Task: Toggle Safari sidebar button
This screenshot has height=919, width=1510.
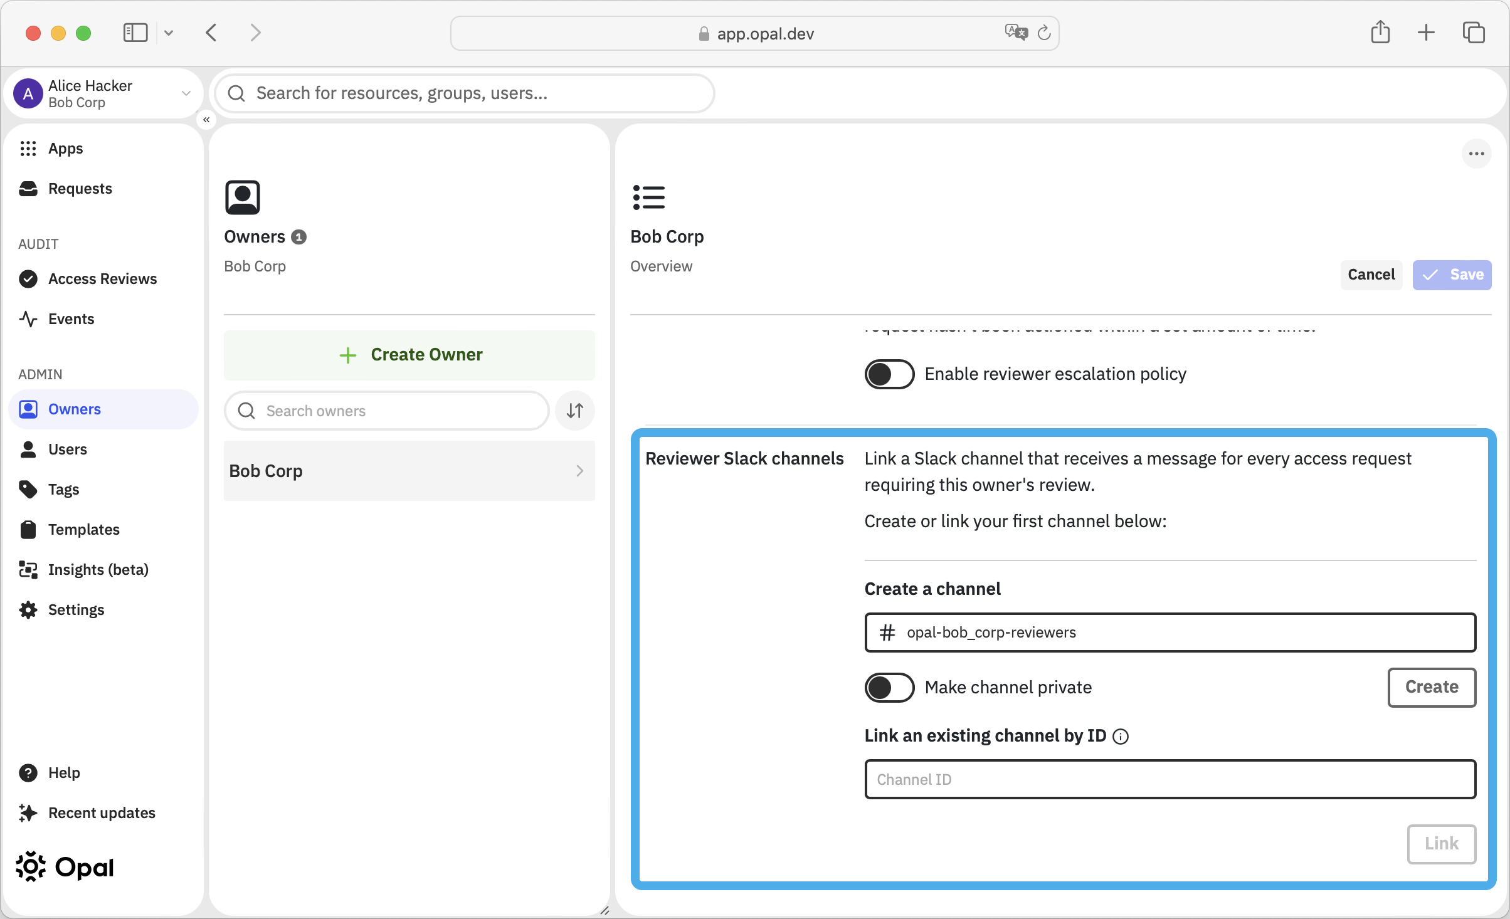Action: [x=135, y=33]
